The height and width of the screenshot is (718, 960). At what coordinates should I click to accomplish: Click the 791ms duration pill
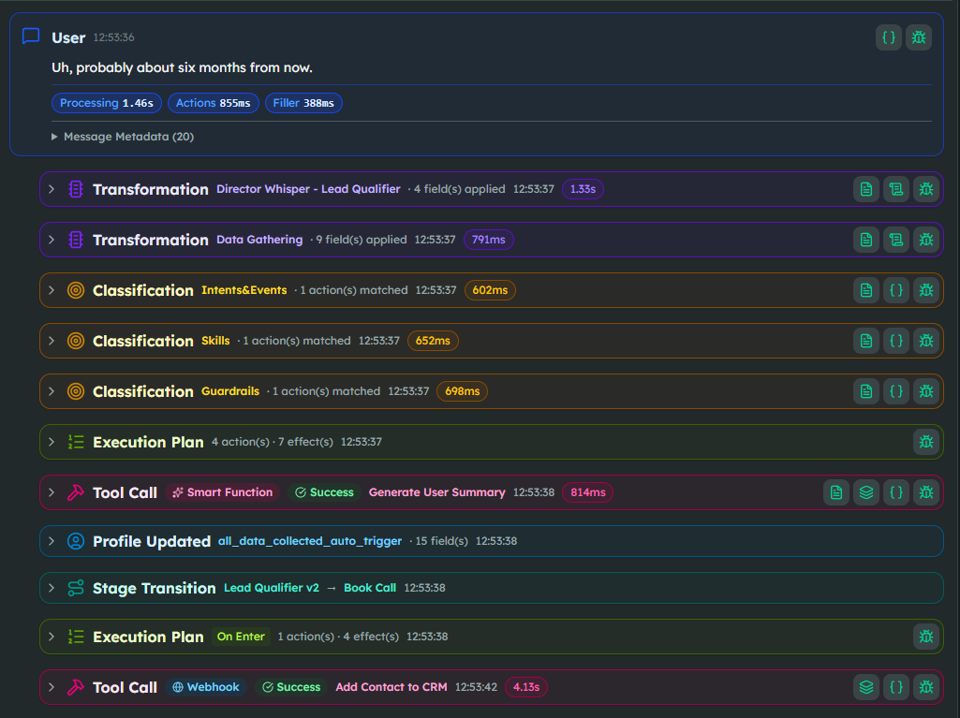pos(489,240)
